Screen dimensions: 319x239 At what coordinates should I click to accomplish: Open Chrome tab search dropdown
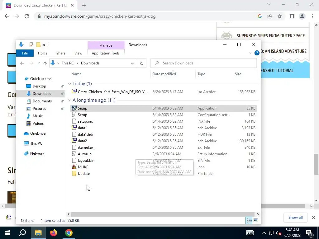269,4
